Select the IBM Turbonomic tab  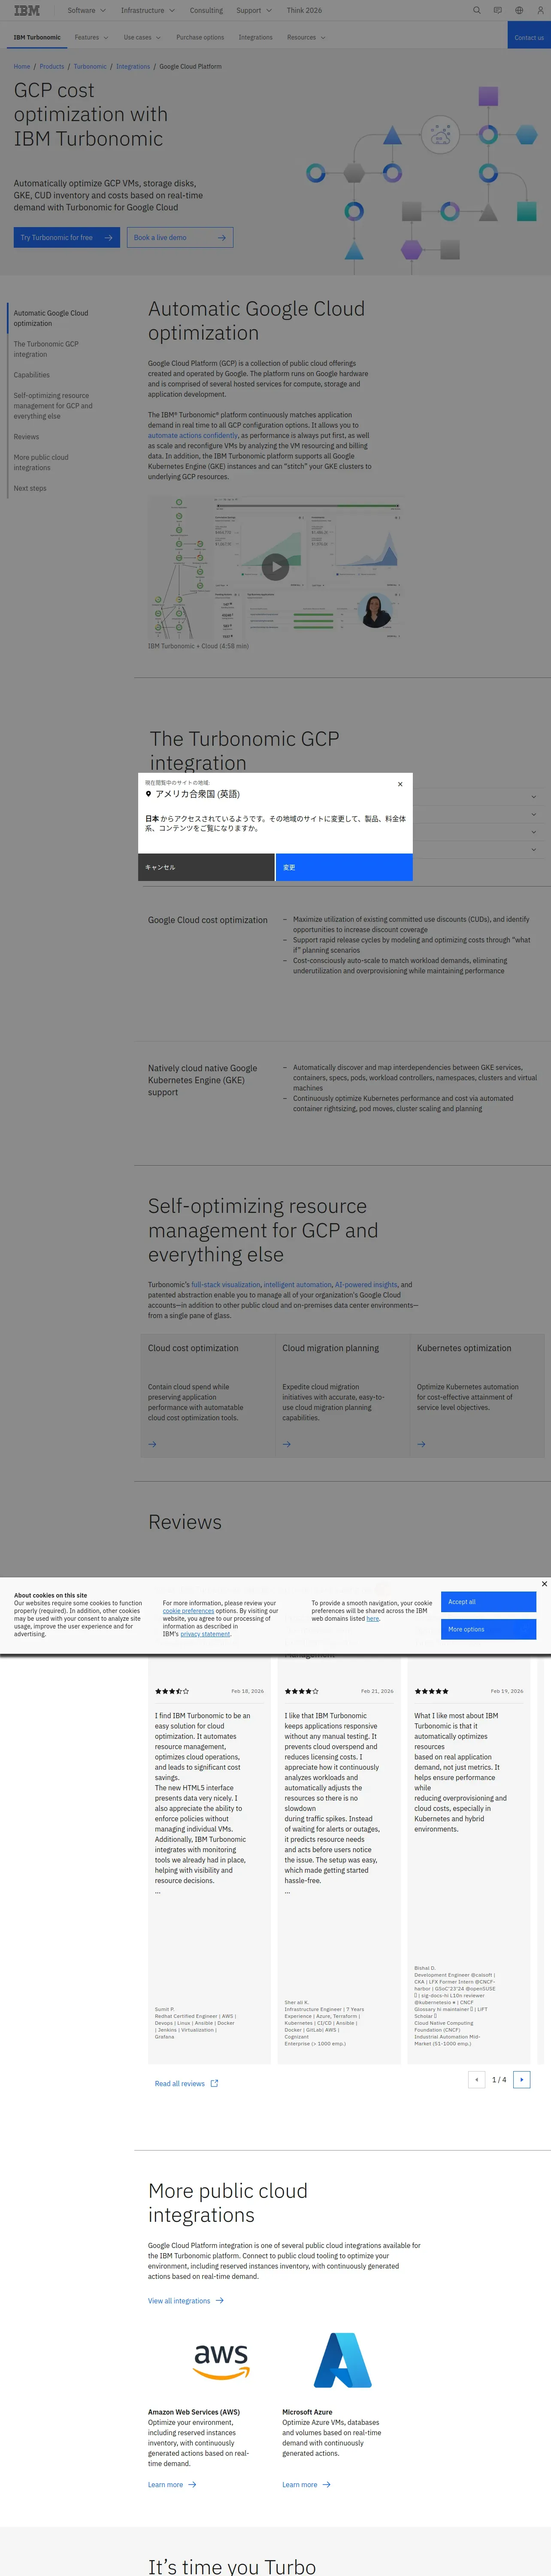37,37
